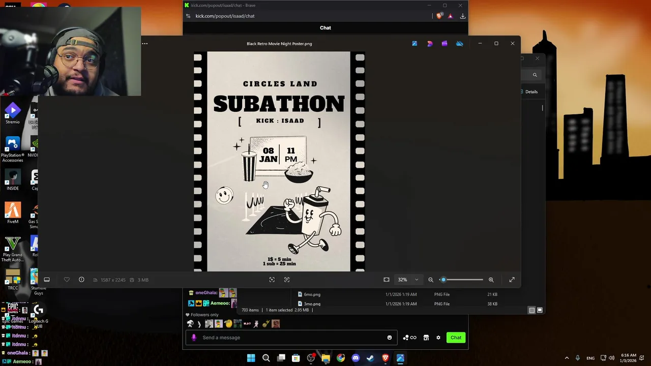Open the Kick chat shop icon
This screenshot has width=651, height=366.
(x=426, y=338)
